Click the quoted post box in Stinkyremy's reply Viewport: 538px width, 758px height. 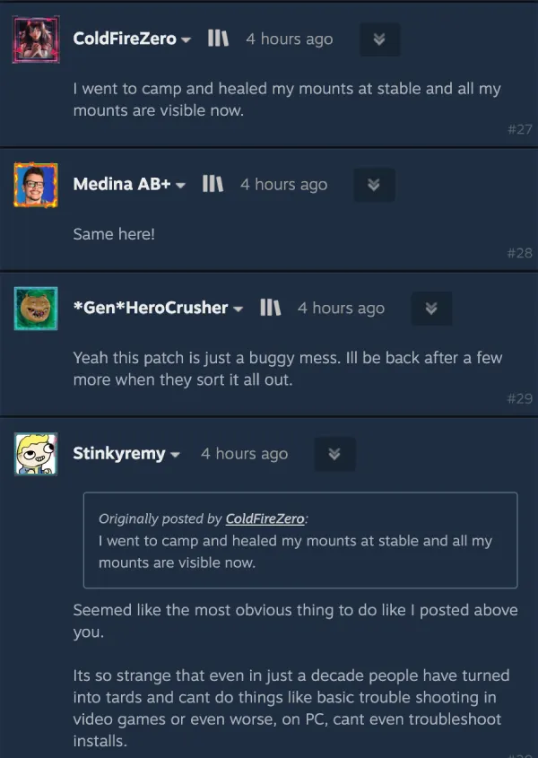(300, 540)
